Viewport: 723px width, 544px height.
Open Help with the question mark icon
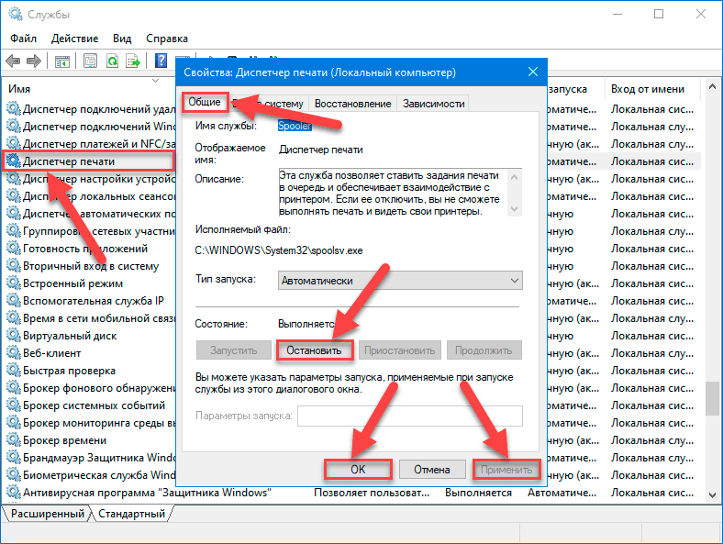pyautogui.click(x=161, y=61)
